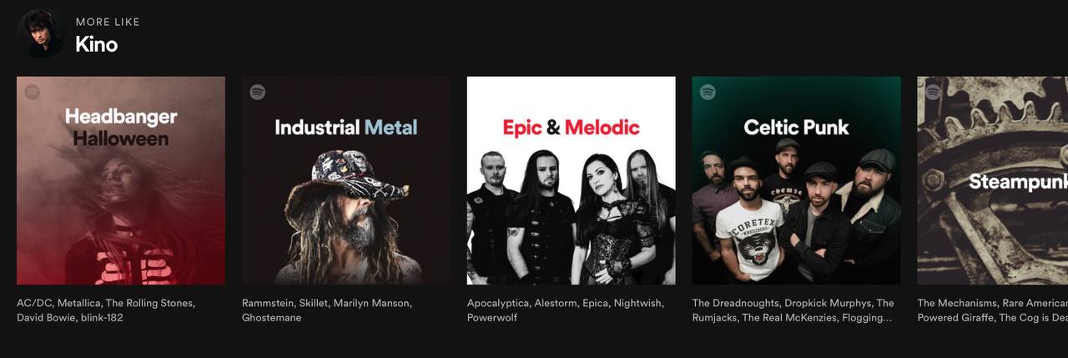Click the Spotify logo on Celtic Punk cover

[708, 92]
